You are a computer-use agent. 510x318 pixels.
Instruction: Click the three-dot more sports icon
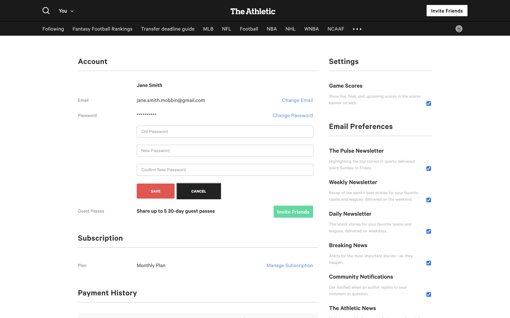(x=357, y=29)
